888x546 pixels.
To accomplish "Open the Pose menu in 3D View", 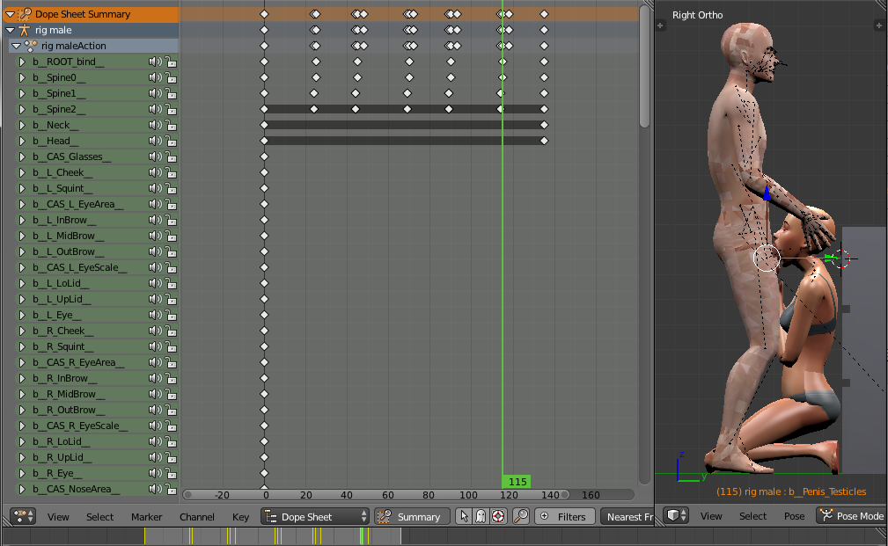I will coord(794,516).
